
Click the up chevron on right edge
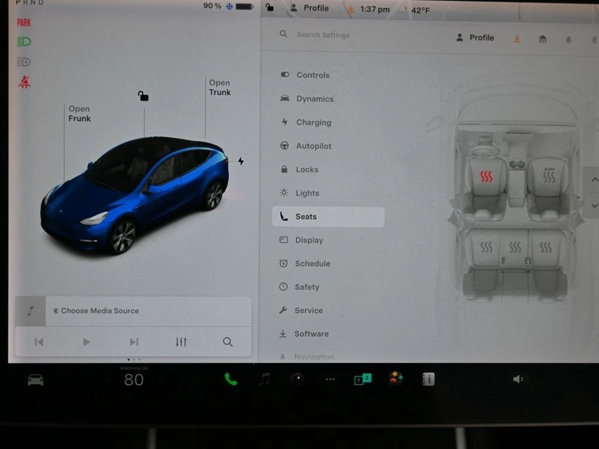pos(594,180)
